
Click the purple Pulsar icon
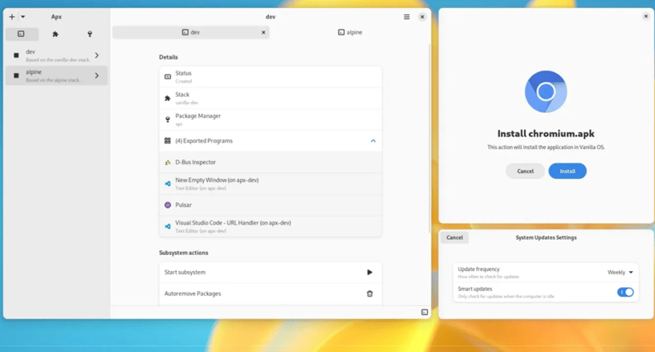(x=168, y=204)
